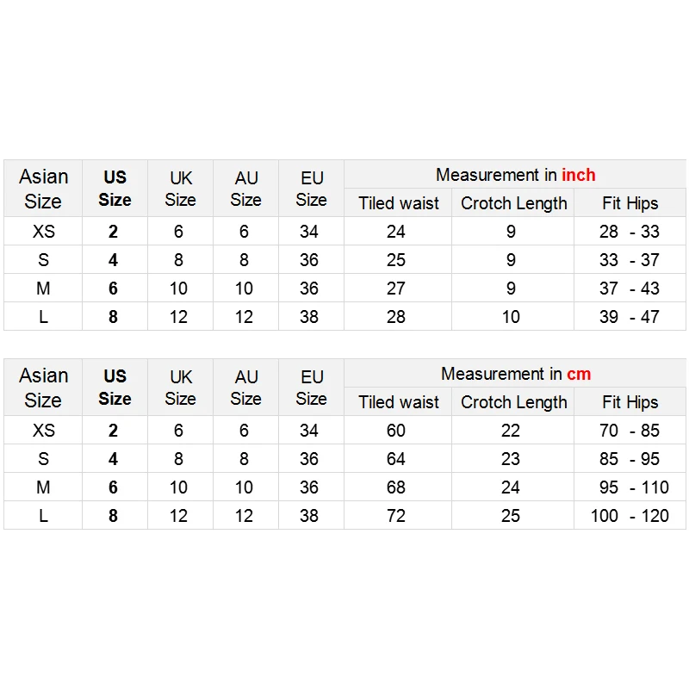The image size is (689, 689).
Task: Click the "Measurement in inch" header
Action: [515, 175]
